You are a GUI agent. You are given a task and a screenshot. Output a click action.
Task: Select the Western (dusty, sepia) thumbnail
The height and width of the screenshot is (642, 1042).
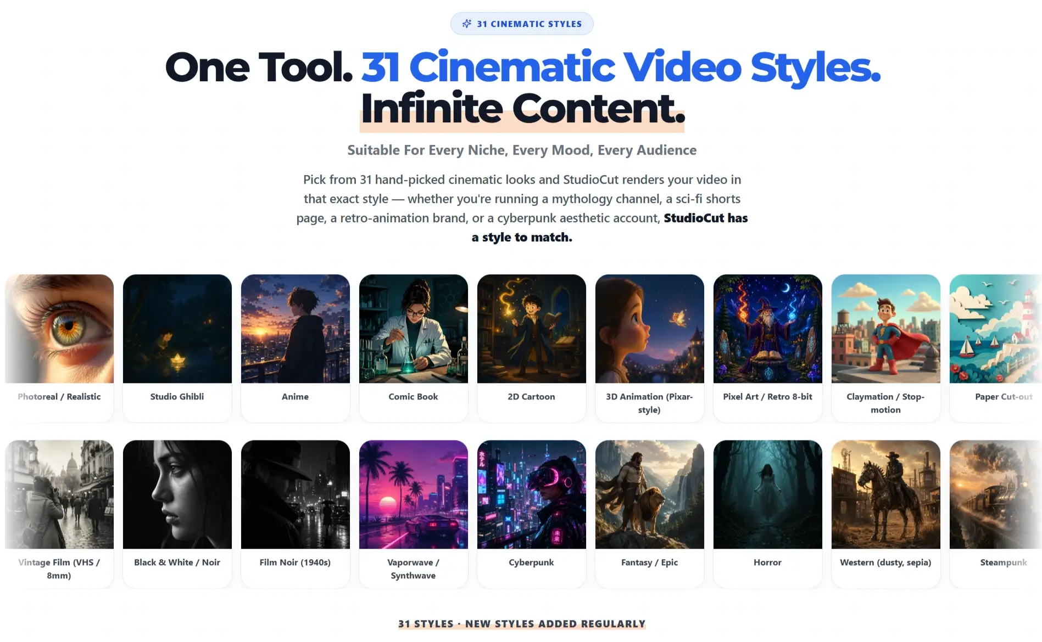coord(886,494)
